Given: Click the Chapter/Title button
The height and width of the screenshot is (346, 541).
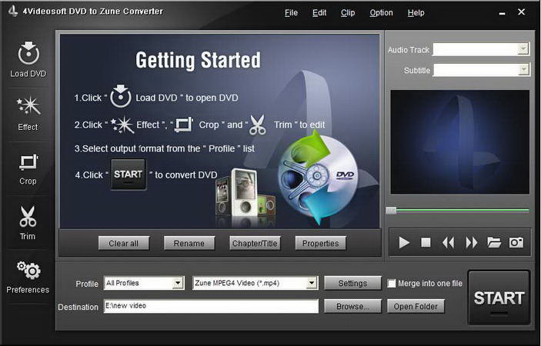Looking at the screenshot, I should point(255,243).
